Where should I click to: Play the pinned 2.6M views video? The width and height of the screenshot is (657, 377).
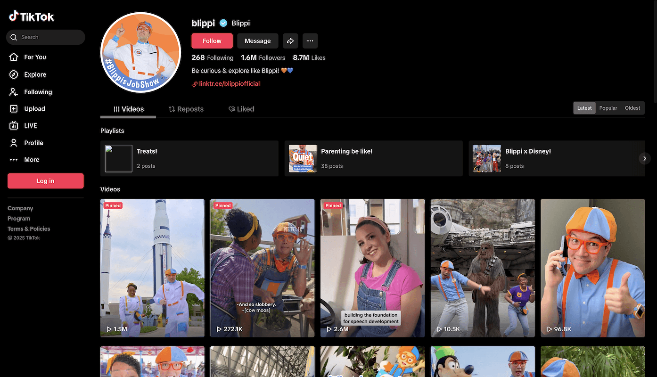point(372,268)
